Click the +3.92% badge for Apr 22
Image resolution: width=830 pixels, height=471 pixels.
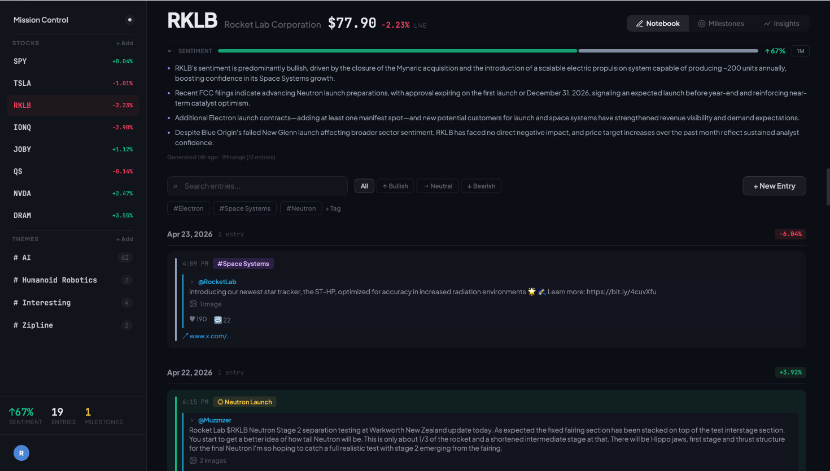coord(790,372)
